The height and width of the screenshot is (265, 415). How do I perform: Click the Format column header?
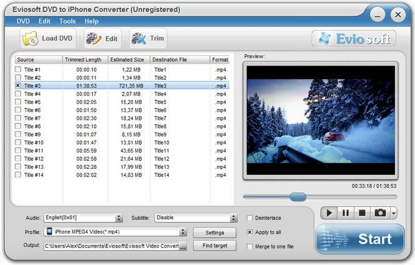click(220, 59)
